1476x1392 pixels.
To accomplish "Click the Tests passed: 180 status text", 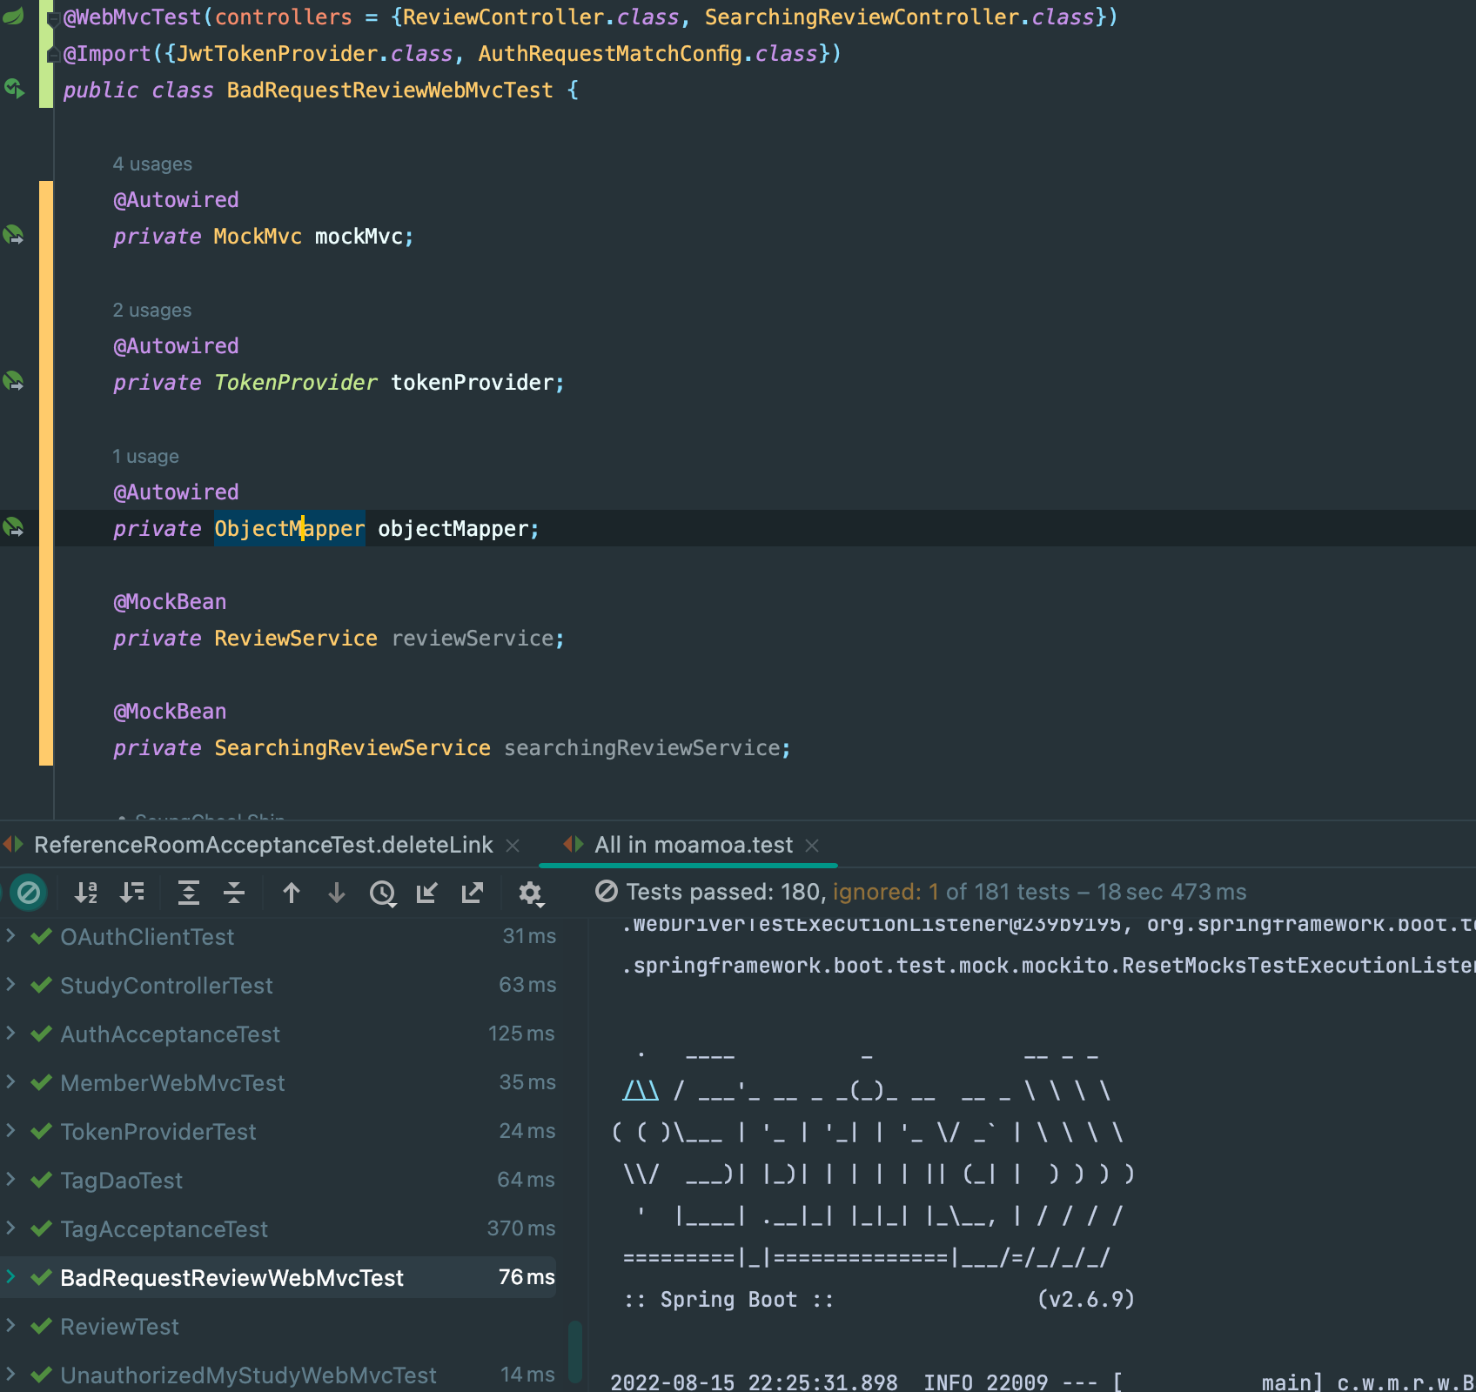I will 726,892.
